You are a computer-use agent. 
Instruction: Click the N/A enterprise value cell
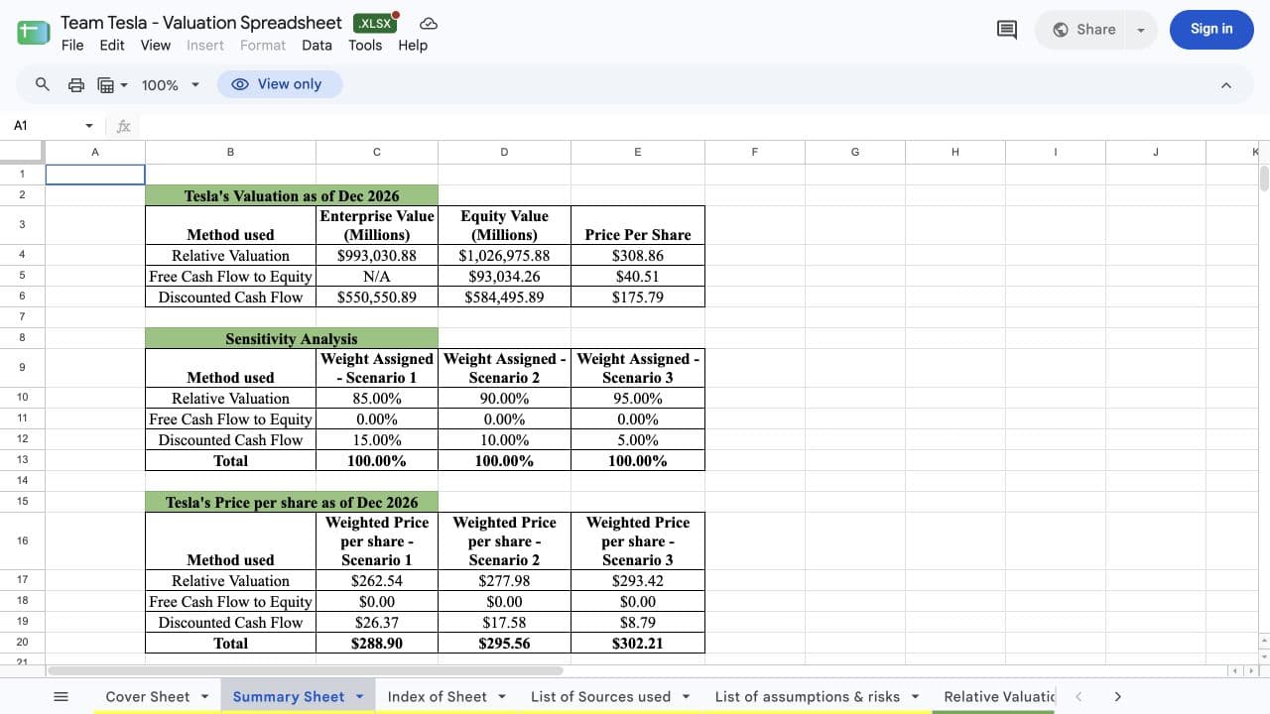377,276
